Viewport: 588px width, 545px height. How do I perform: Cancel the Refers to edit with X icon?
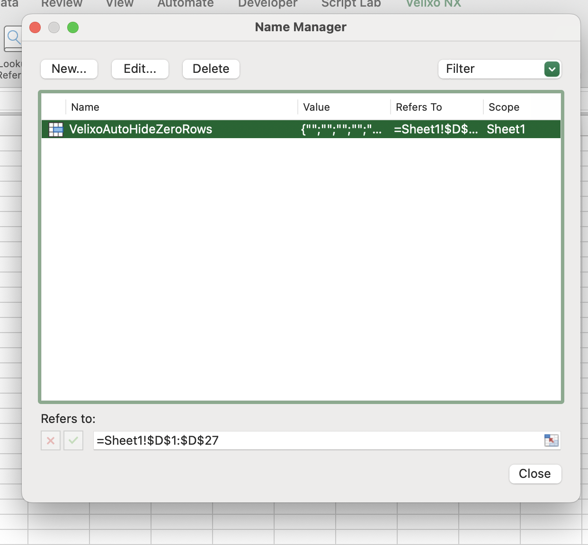point(51,440)
